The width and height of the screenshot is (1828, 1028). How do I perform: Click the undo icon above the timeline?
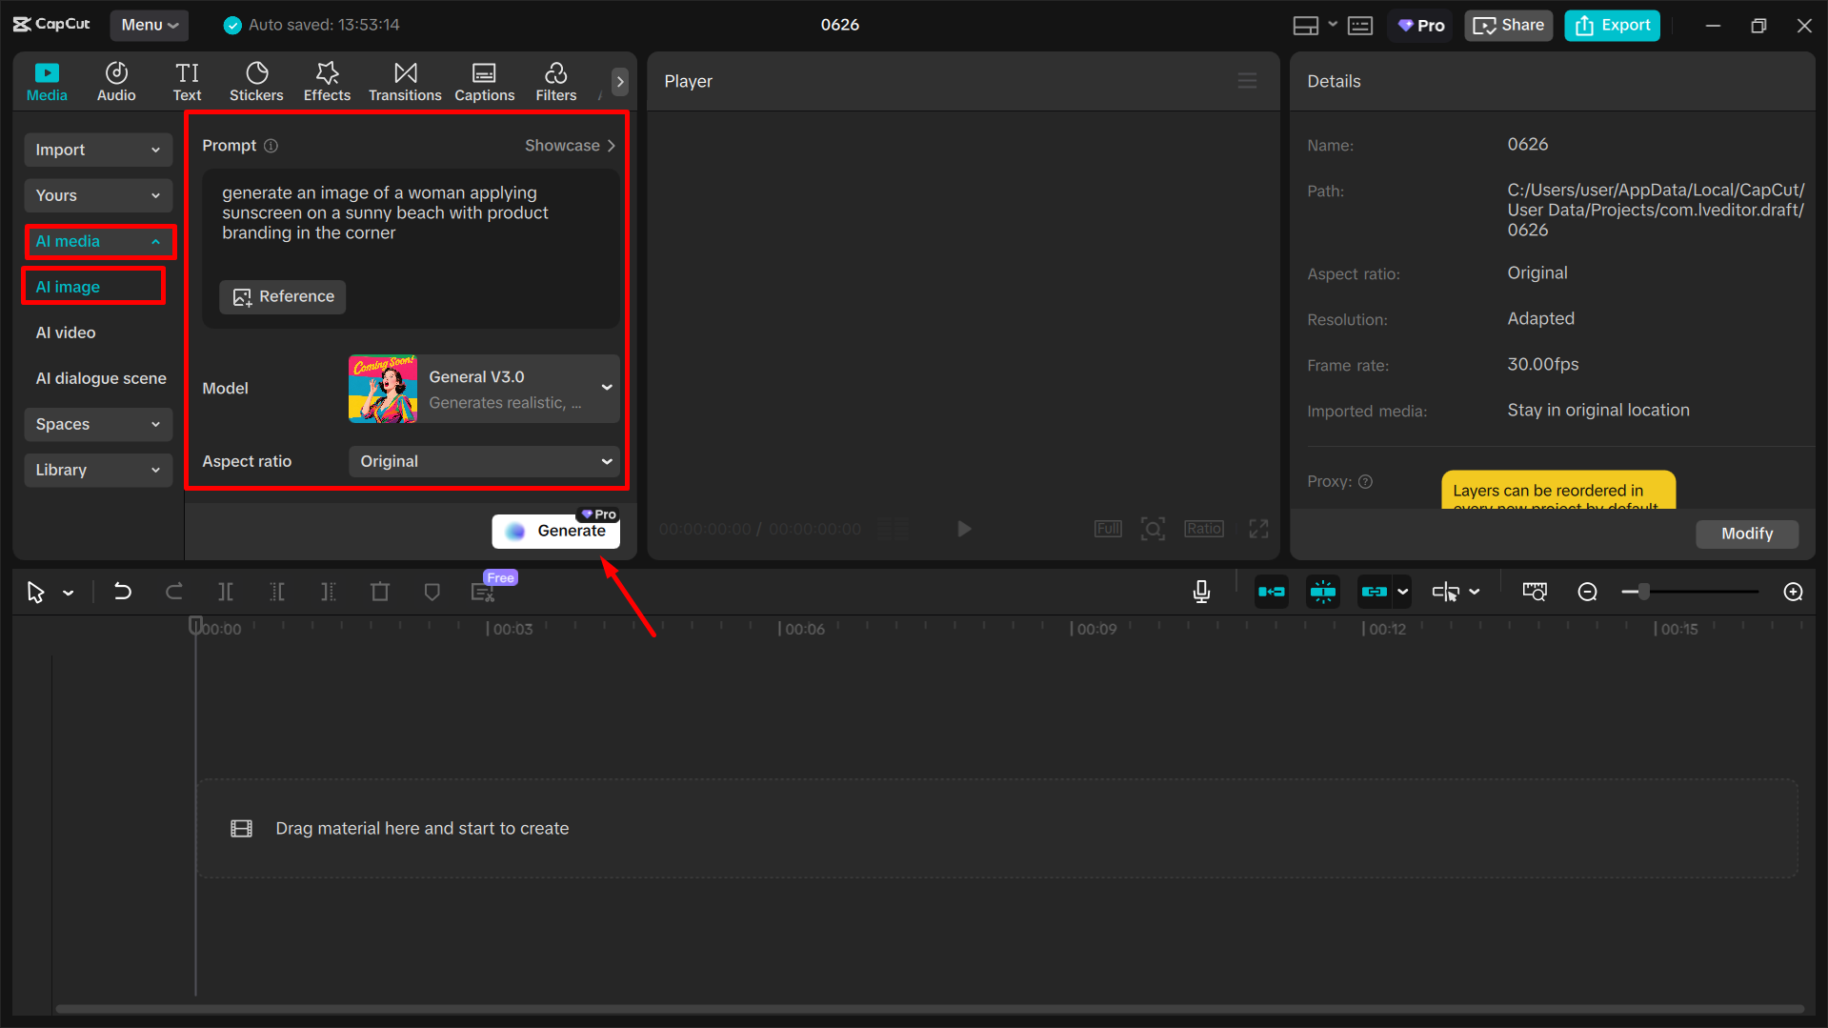point(123,591)
